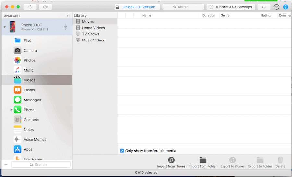The height and width of the screenshot is (177, 292).
Task: Click Export to iTunes
Action: [232, 162]
